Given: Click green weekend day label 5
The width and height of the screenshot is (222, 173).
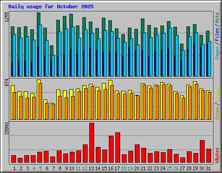Looking at the screenshot, I should pos(40,168).
